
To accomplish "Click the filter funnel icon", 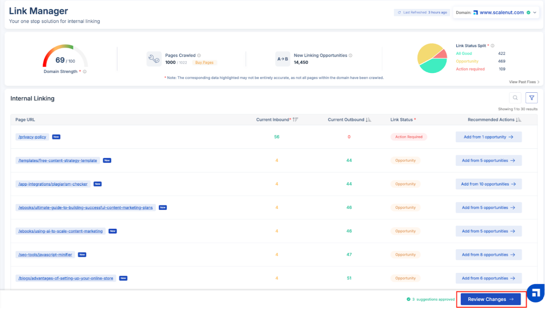I will [531, 98].
